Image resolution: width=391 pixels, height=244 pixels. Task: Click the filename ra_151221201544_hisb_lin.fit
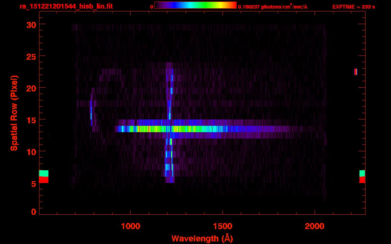tap(66, 6)
